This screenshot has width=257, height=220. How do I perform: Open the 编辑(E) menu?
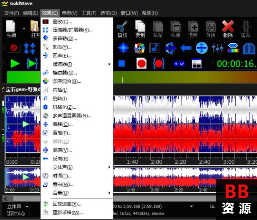pos(31,13)
